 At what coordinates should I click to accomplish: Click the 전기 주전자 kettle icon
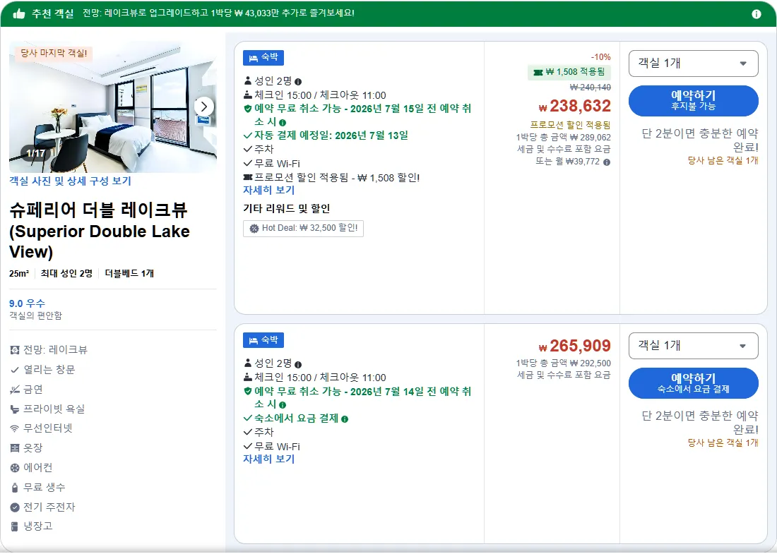coord(15,507)
